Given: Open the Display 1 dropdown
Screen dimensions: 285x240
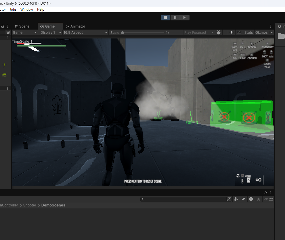Looking at the screenshot, I should [x=51, y=32].
